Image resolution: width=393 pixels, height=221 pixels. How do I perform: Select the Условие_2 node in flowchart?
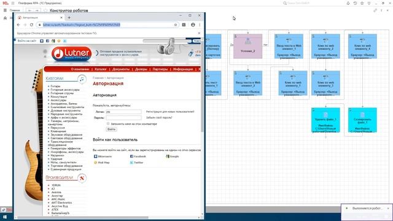(248, 47)
